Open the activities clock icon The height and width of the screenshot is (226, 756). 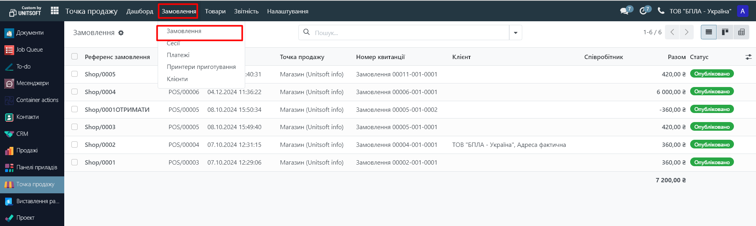(643, 11)
